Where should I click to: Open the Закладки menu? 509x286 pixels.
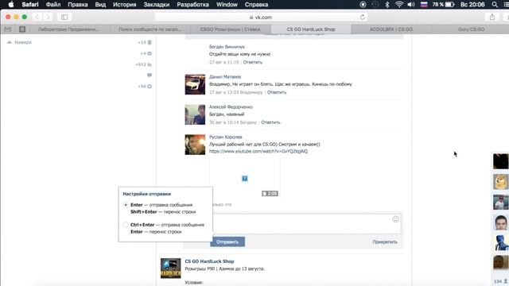coord(157,5)
